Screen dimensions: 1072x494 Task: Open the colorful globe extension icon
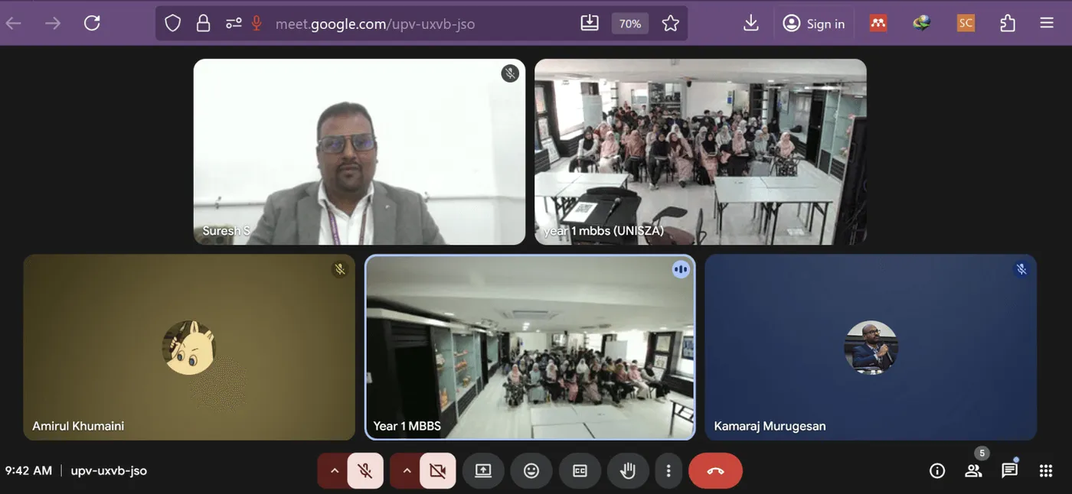[x=921, y=24]
